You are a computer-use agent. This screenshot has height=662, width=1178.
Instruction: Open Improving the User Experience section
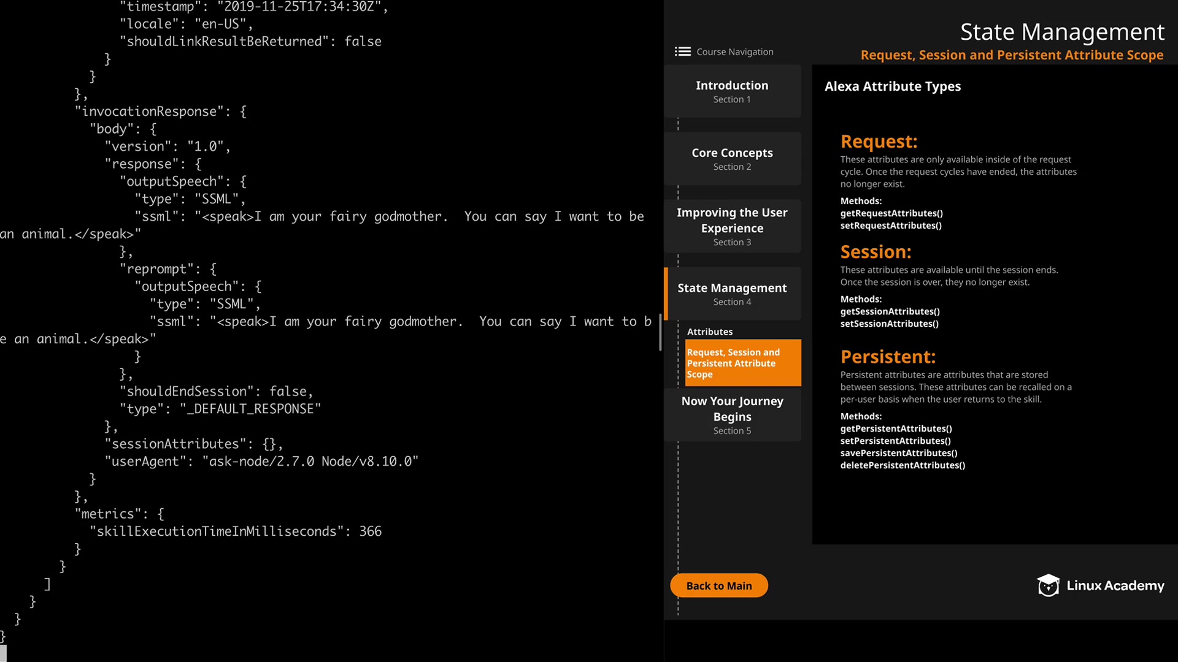coord(732,226)
